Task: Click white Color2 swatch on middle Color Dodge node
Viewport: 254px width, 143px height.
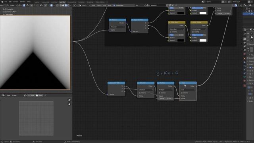Action: click(x=203, y=41)
